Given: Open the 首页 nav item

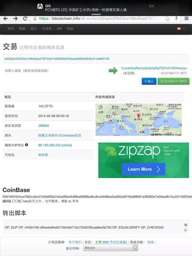Looking at the screenshot, I should (11, 29).
